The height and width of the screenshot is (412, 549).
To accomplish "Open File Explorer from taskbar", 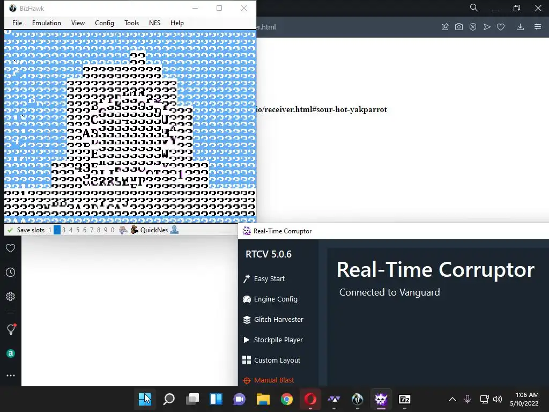I will tap(263, 399).
